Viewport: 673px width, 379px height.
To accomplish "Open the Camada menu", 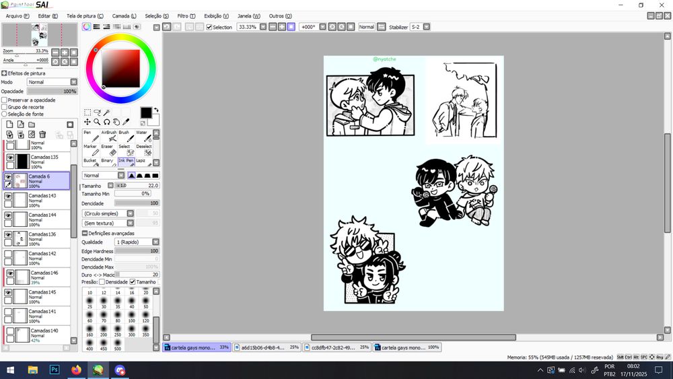I will (124, 16).
